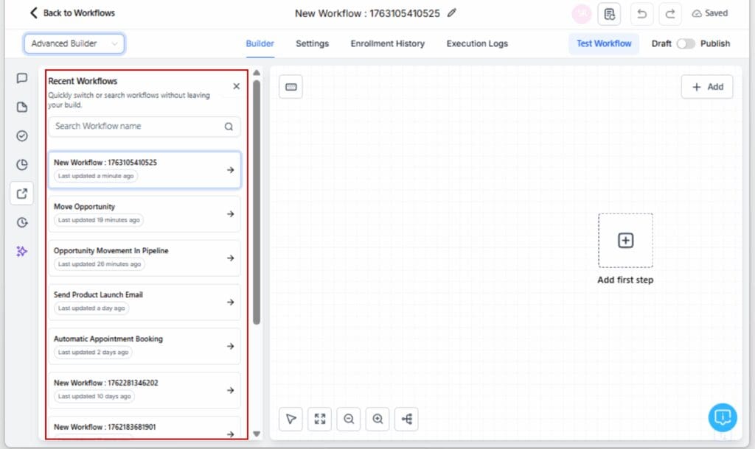Image resolution: width=755 pixels, height=449 pixels.
Task: Fit the canvas to screen
Action: [319, 419]
